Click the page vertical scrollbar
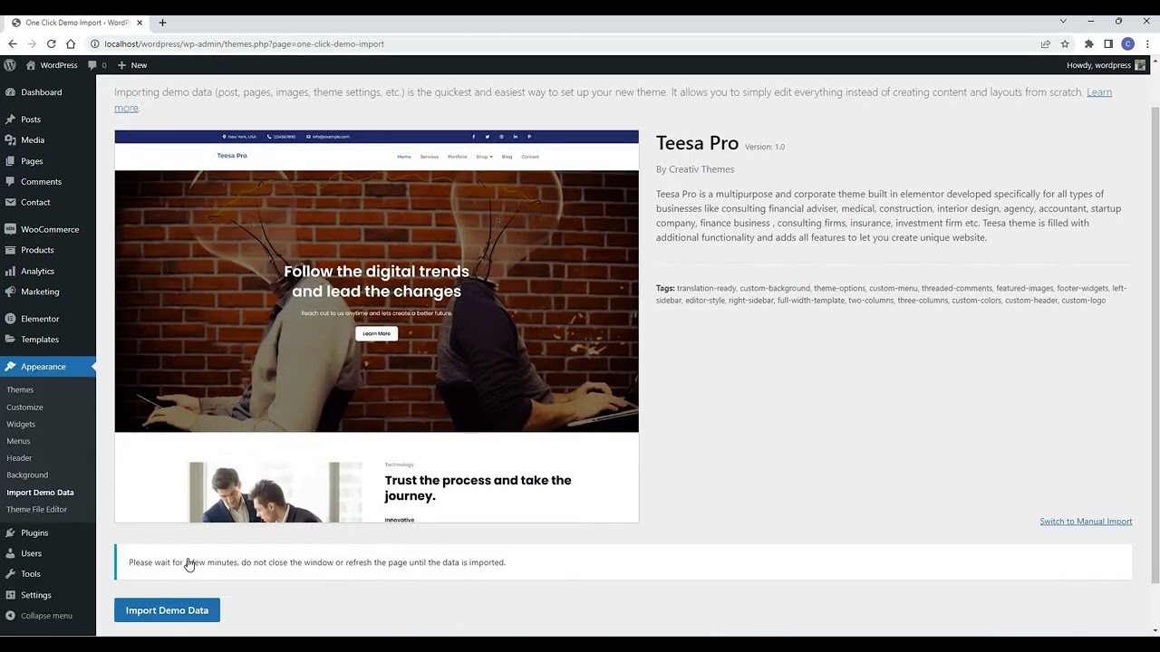The height and width of the screenshot is (652, 1160). [x=1155, y=344]
